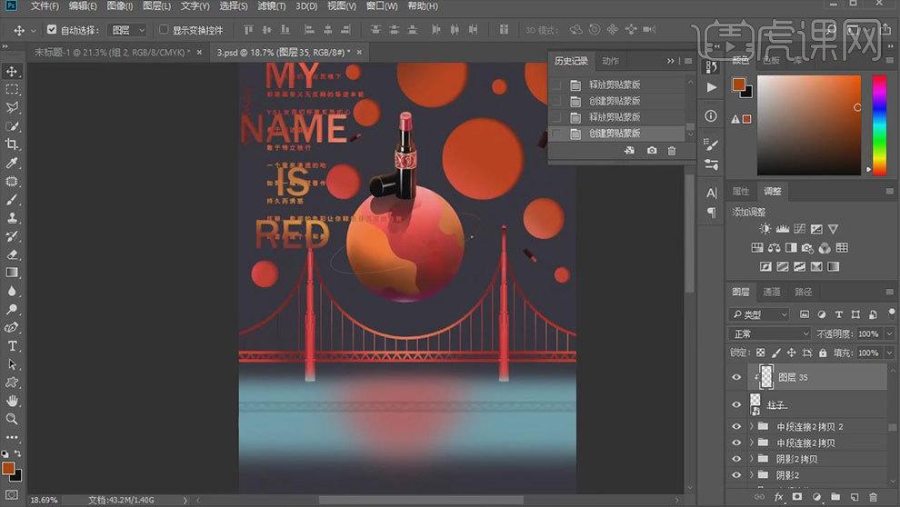Select the Eyedropper tool
Image resolution: width=900 pixels, height=507 pixels.
coord(12,163)
